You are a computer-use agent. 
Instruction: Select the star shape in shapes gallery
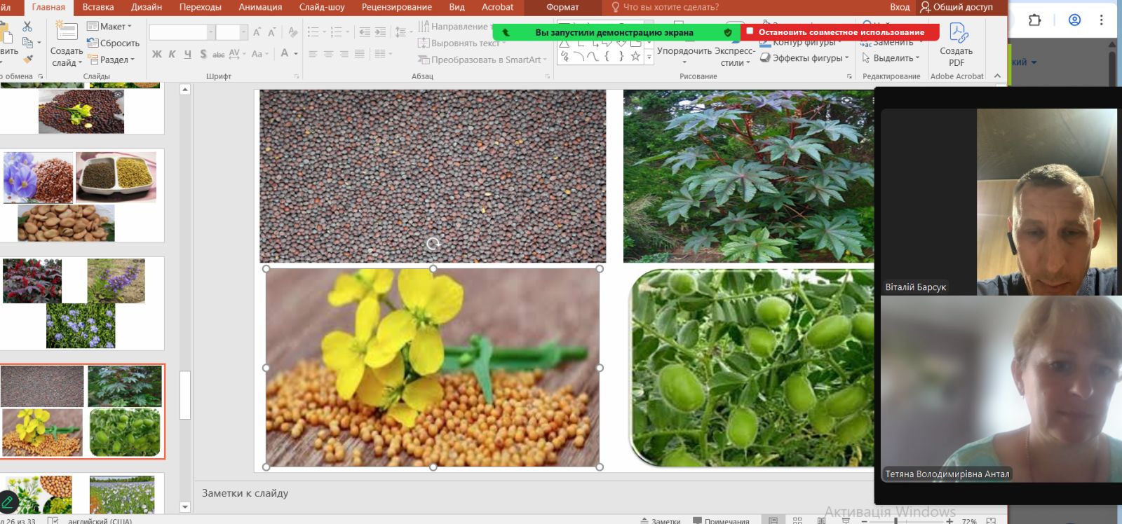point(635,57)
